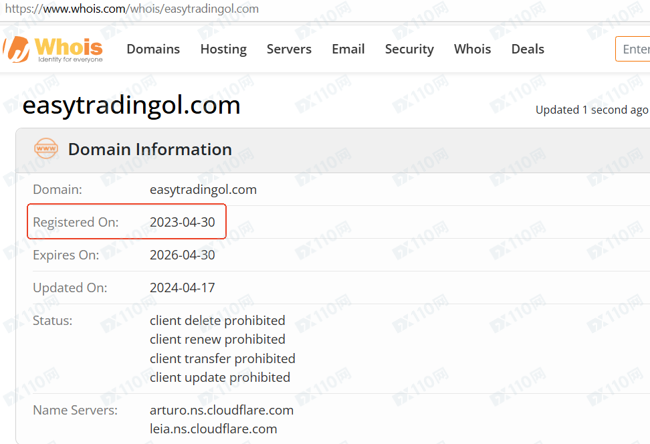Click the easytradingol.com page heading
The width and height of the screenshot is (650, 444).
(x=131, y=106)
